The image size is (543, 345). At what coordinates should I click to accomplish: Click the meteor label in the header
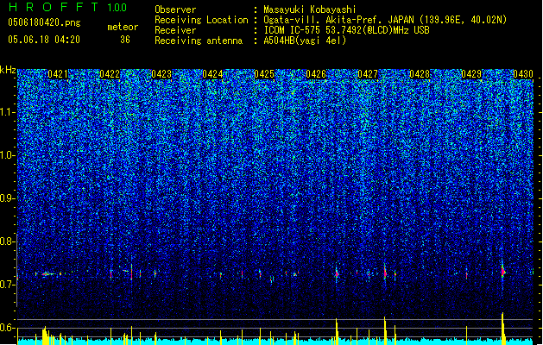(x=123, y=27)
